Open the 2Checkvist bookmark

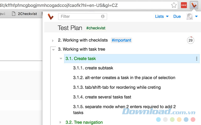24,14
